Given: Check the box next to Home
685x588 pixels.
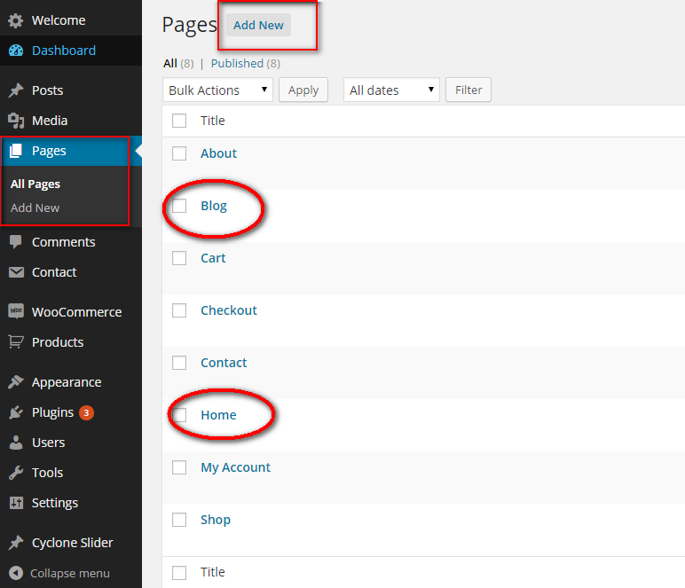Looking at the screenshot, I should 179,415.
